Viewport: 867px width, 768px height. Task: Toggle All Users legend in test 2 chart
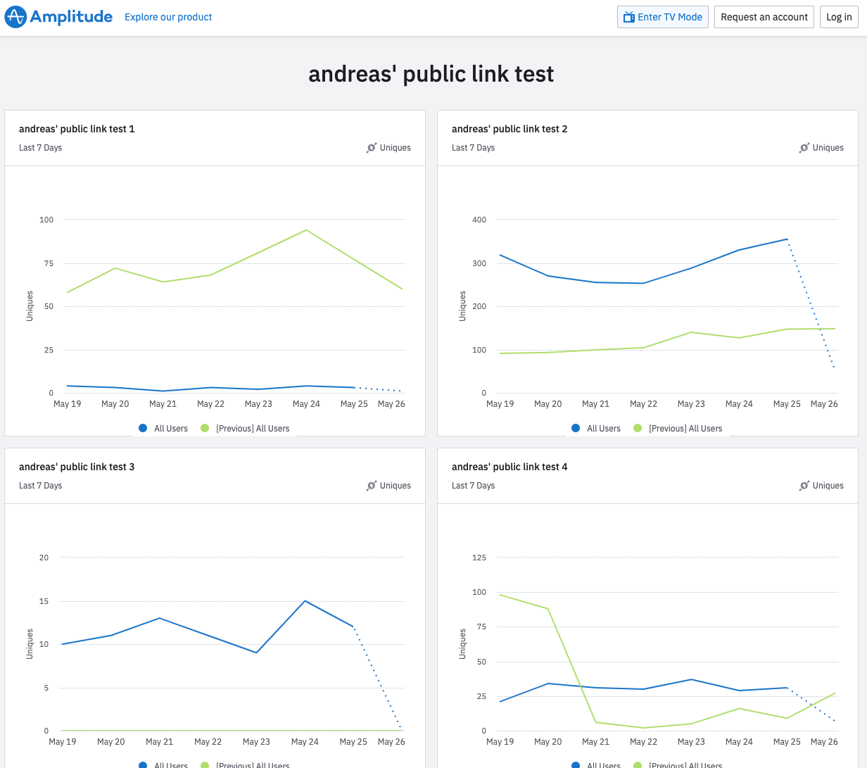(597, 428)
